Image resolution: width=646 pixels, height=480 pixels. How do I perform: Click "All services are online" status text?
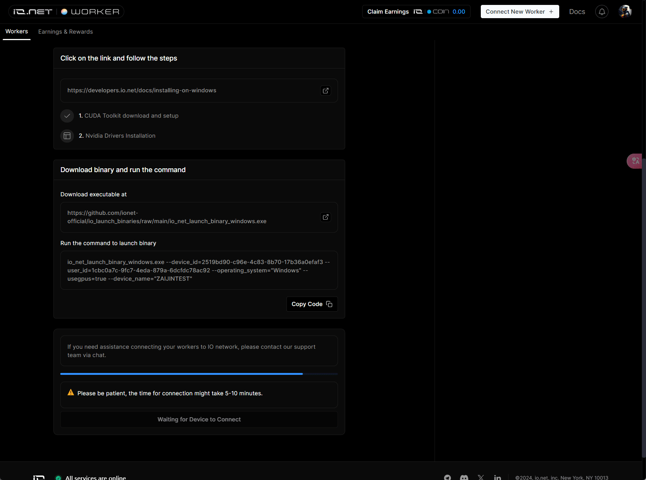click(95, 478)
